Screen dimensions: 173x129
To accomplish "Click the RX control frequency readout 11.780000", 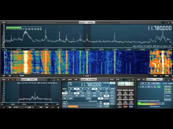I will click(91, 85).
